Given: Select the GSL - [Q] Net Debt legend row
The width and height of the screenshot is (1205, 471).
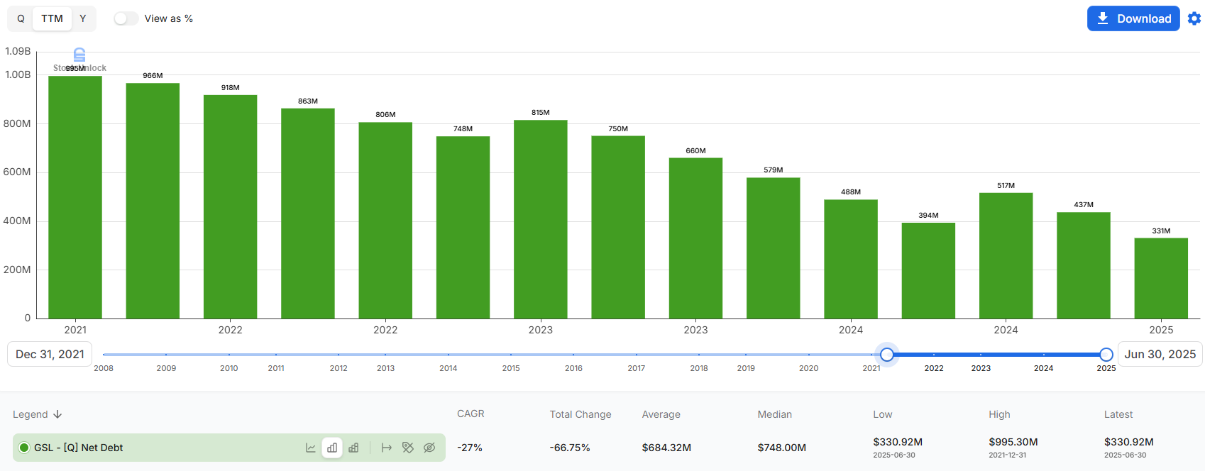Looking at the screenshot, I should pos(229,448).
